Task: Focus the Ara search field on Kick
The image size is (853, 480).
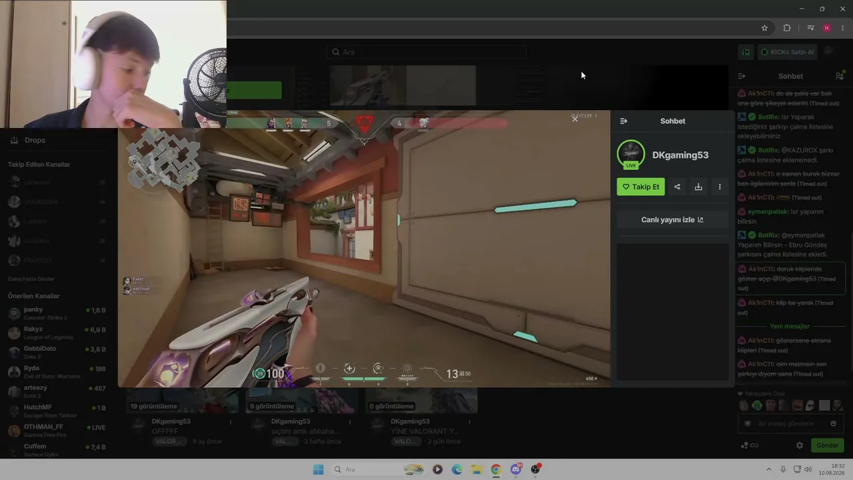Action: point(426,52)
